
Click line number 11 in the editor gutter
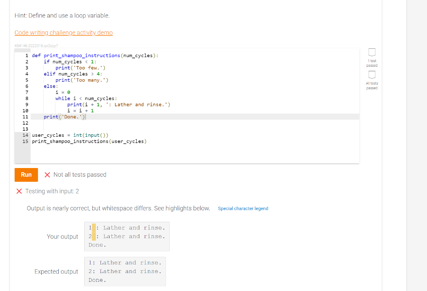(25, 117)
